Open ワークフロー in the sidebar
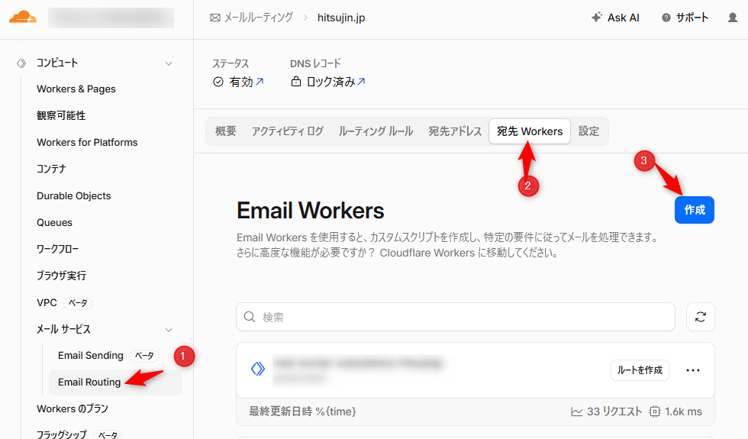Screen dimensions: 748x439 click(58, 249)
